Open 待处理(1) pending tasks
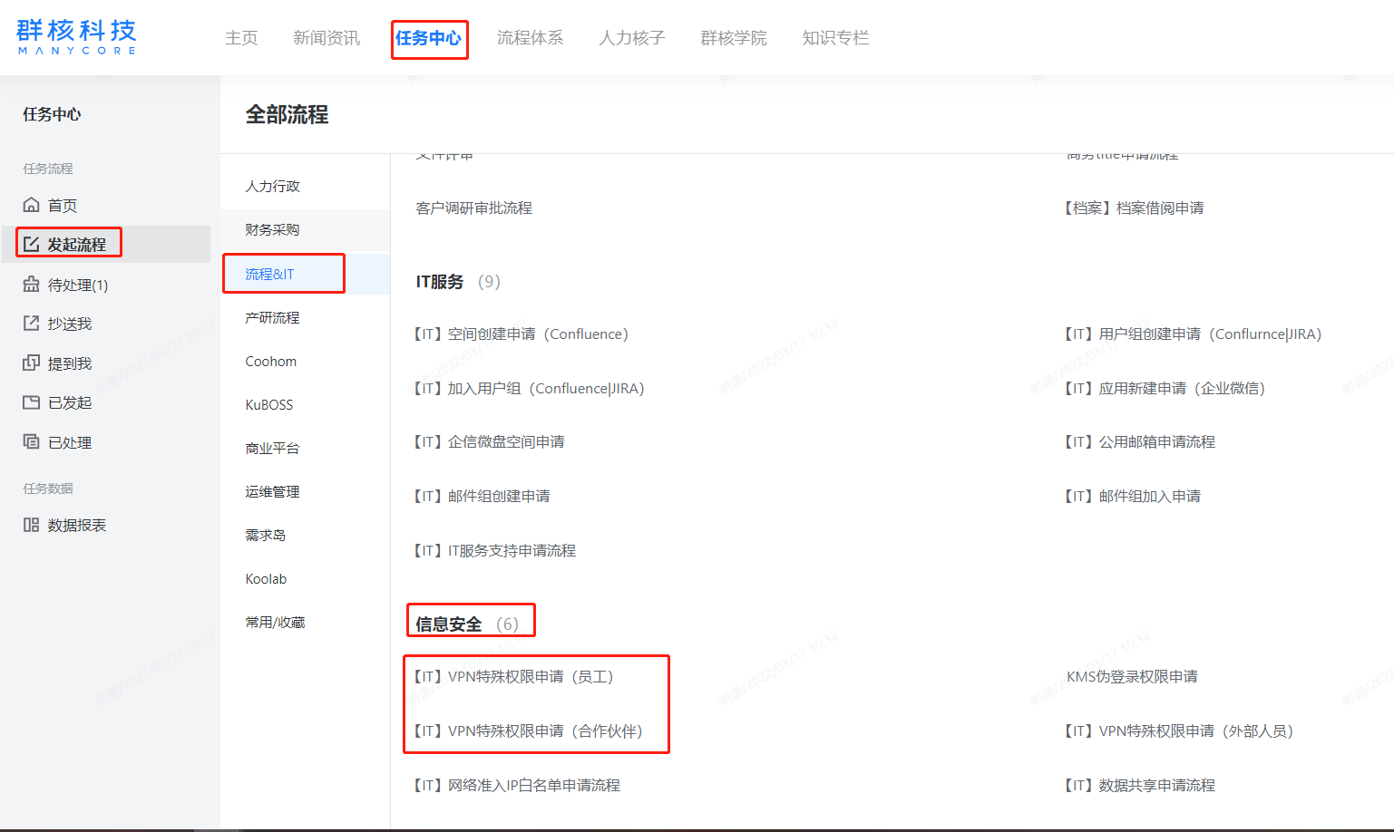This screenshot has height=832, width=1394. (x=78, y=285)
